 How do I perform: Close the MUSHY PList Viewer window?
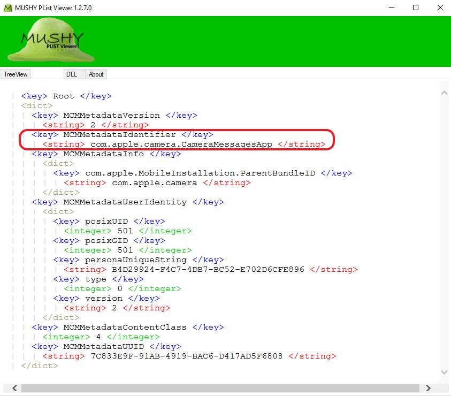[440, 8]
